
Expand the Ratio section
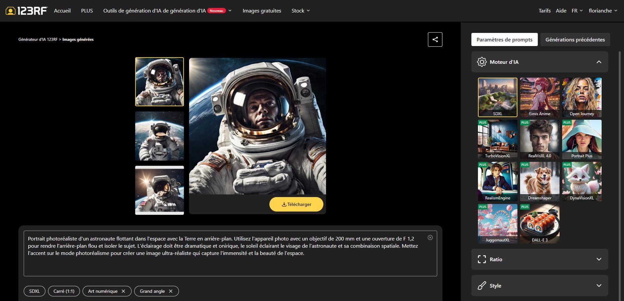[x=599, y=259]
